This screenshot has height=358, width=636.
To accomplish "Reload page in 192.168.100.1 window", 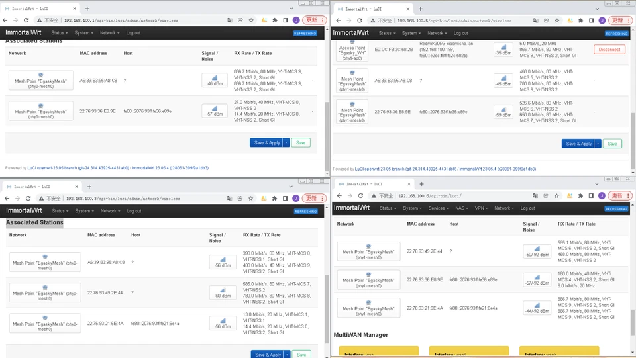I will tap(26, 21).
